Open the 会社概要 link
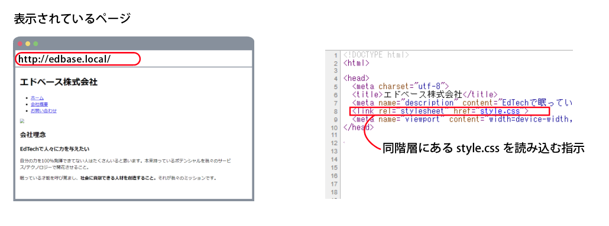The width and height of the screenshot is (609, 226). (x=39, y=104)
